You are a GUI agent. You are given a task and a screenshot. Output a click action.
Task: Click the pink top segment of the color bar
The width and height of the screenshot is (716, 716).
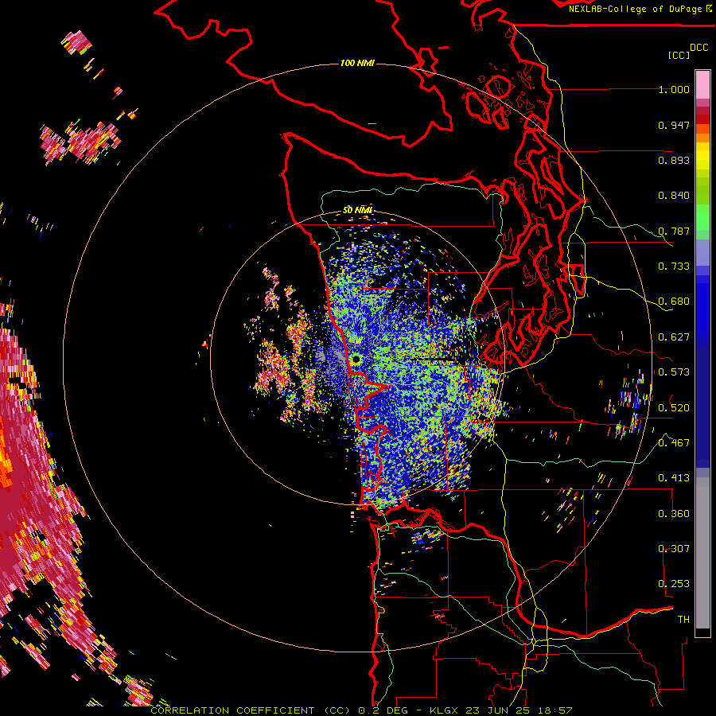[702, 84]
